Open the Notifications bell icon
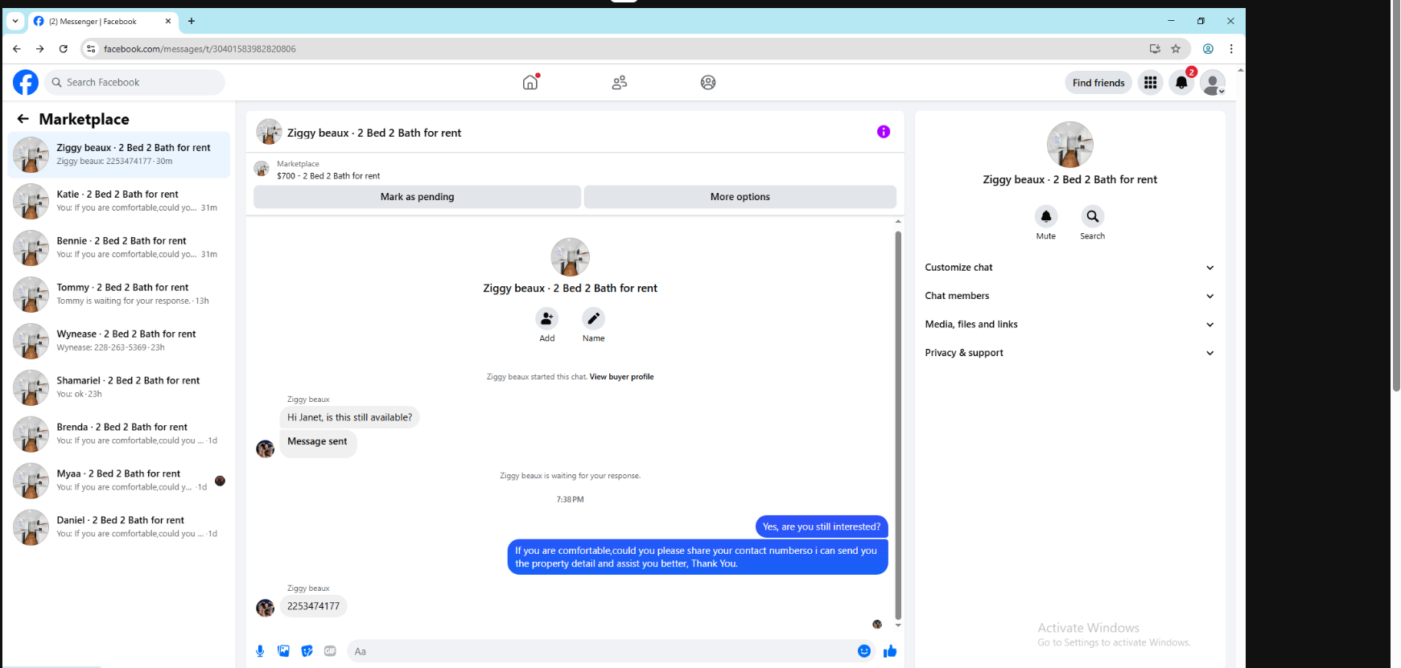1401x668 pixels. tap(1181, 82)
